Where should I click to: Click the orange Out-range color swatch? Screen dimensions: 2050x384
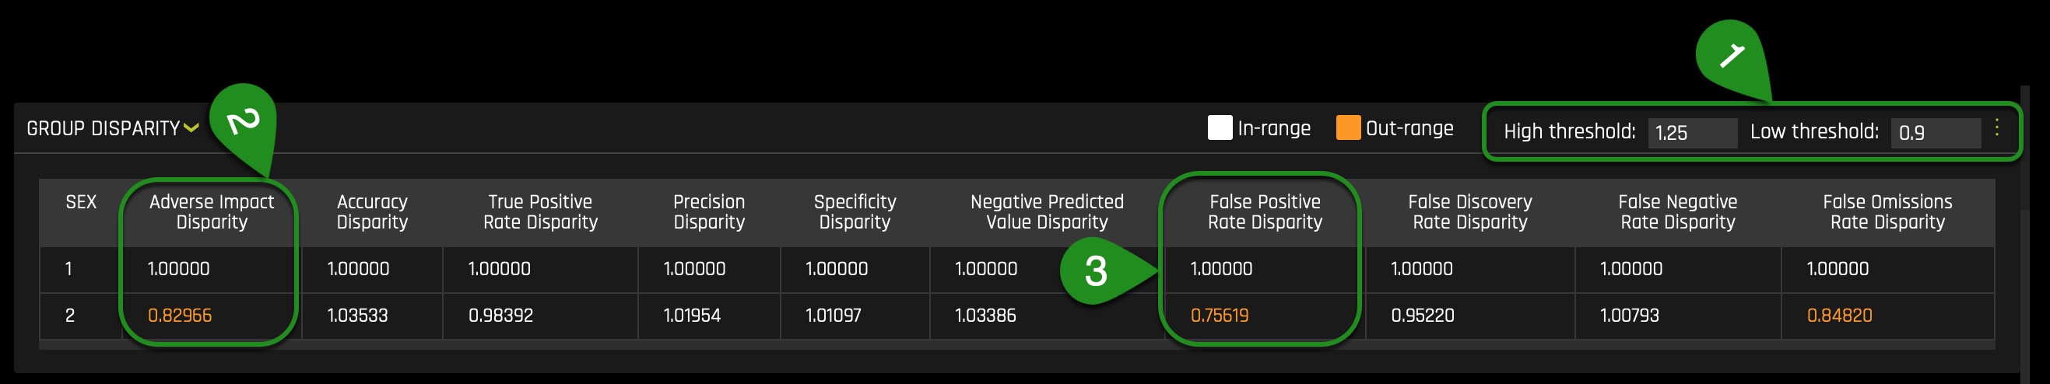click(1347, 128)
